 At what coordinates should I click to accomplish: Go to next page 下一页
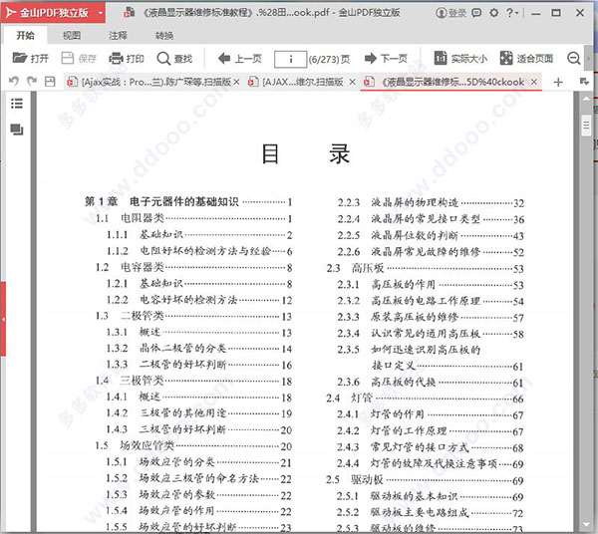tap(387, 59)
